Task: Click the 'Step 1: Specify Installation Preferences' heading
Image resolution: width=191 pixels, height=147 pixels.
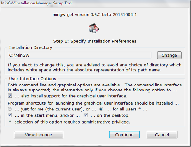Action: pyautogui.click(x=95, y=41)
